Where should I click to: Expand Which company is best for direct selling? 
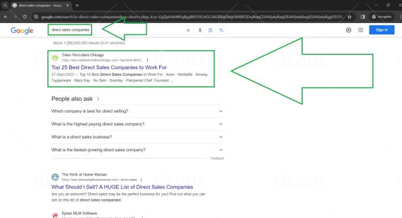[138, 111]
